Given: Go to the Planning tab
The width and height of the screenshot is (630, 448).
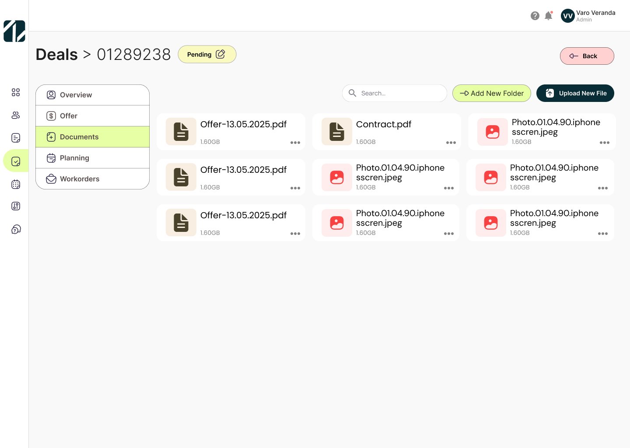Looking at the screenshot, I should [x=92, y=158].
